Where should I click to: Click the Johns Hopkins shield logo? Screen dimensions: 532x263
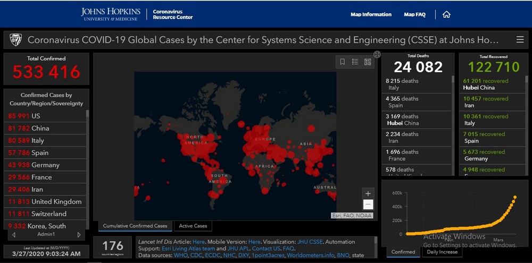tap(15, 40)
